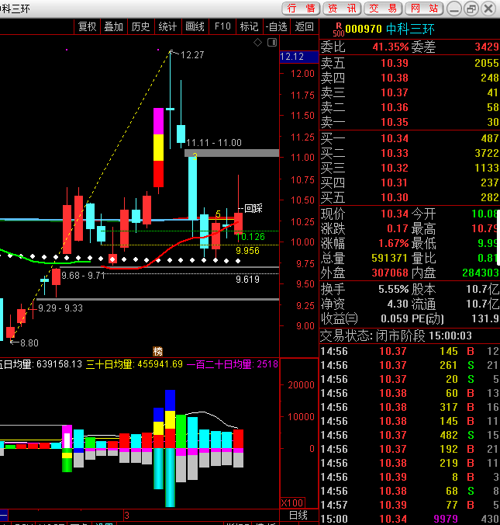The height and width of the screenshot is (525, 500).
Task: Click the 一百二十日均量 120-day volume label
Action: 233,364
